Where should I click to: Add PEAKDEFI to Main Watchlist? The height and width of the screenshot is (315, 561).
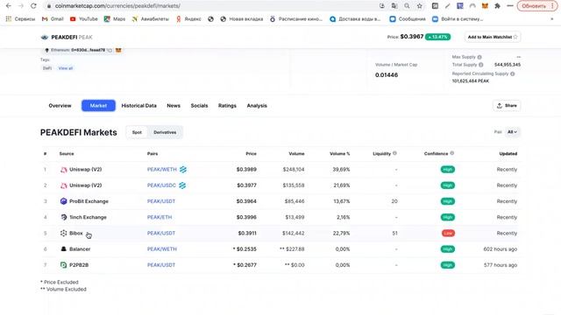point(493,37)
